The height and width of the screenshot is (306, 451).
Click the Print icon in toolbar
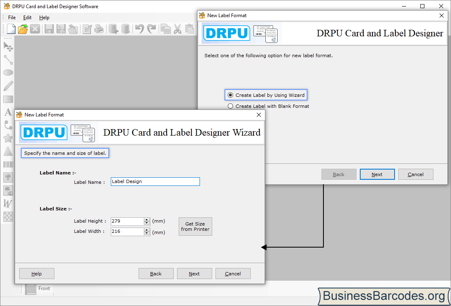click(99, 29)
